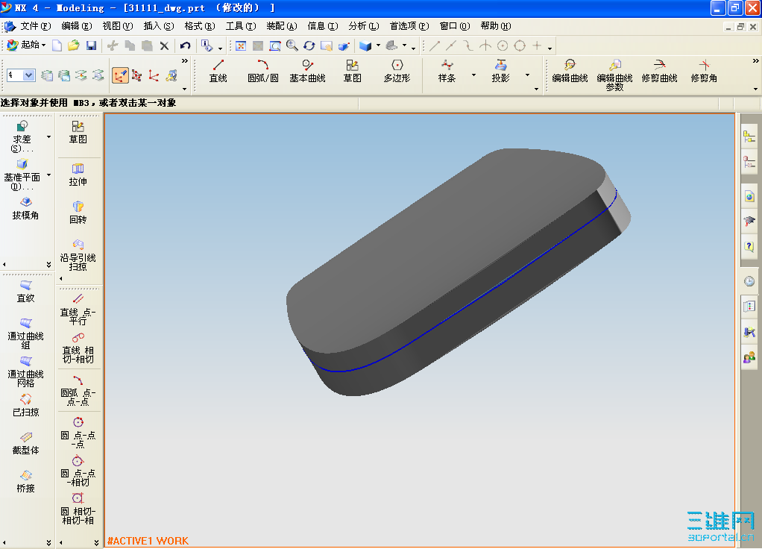Open the 文件(F) menu
Image resolution: width=762 pixels, height=549 pixels.
click(x=36, y=26)
